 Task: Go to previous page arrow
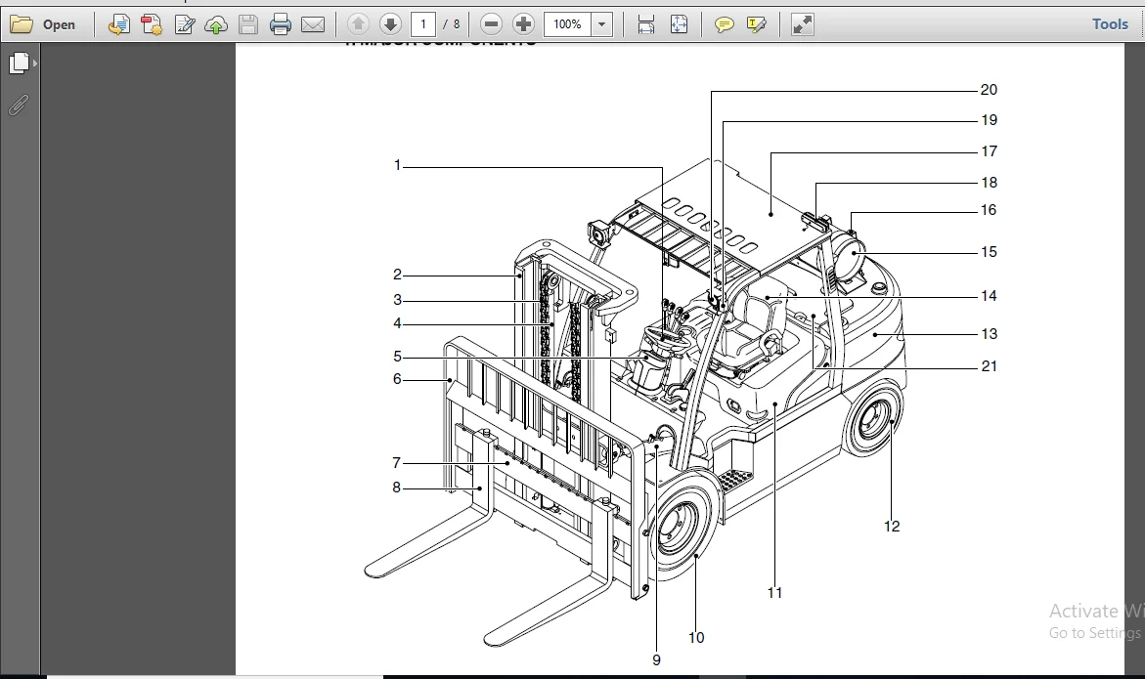pyautogui.click(x=358, y=24)
